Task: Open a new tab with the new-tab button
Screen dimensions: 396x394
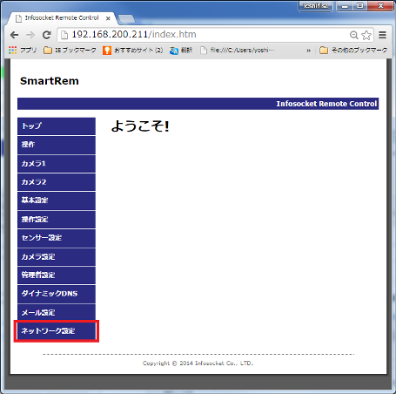Action: tap(126, 19)
